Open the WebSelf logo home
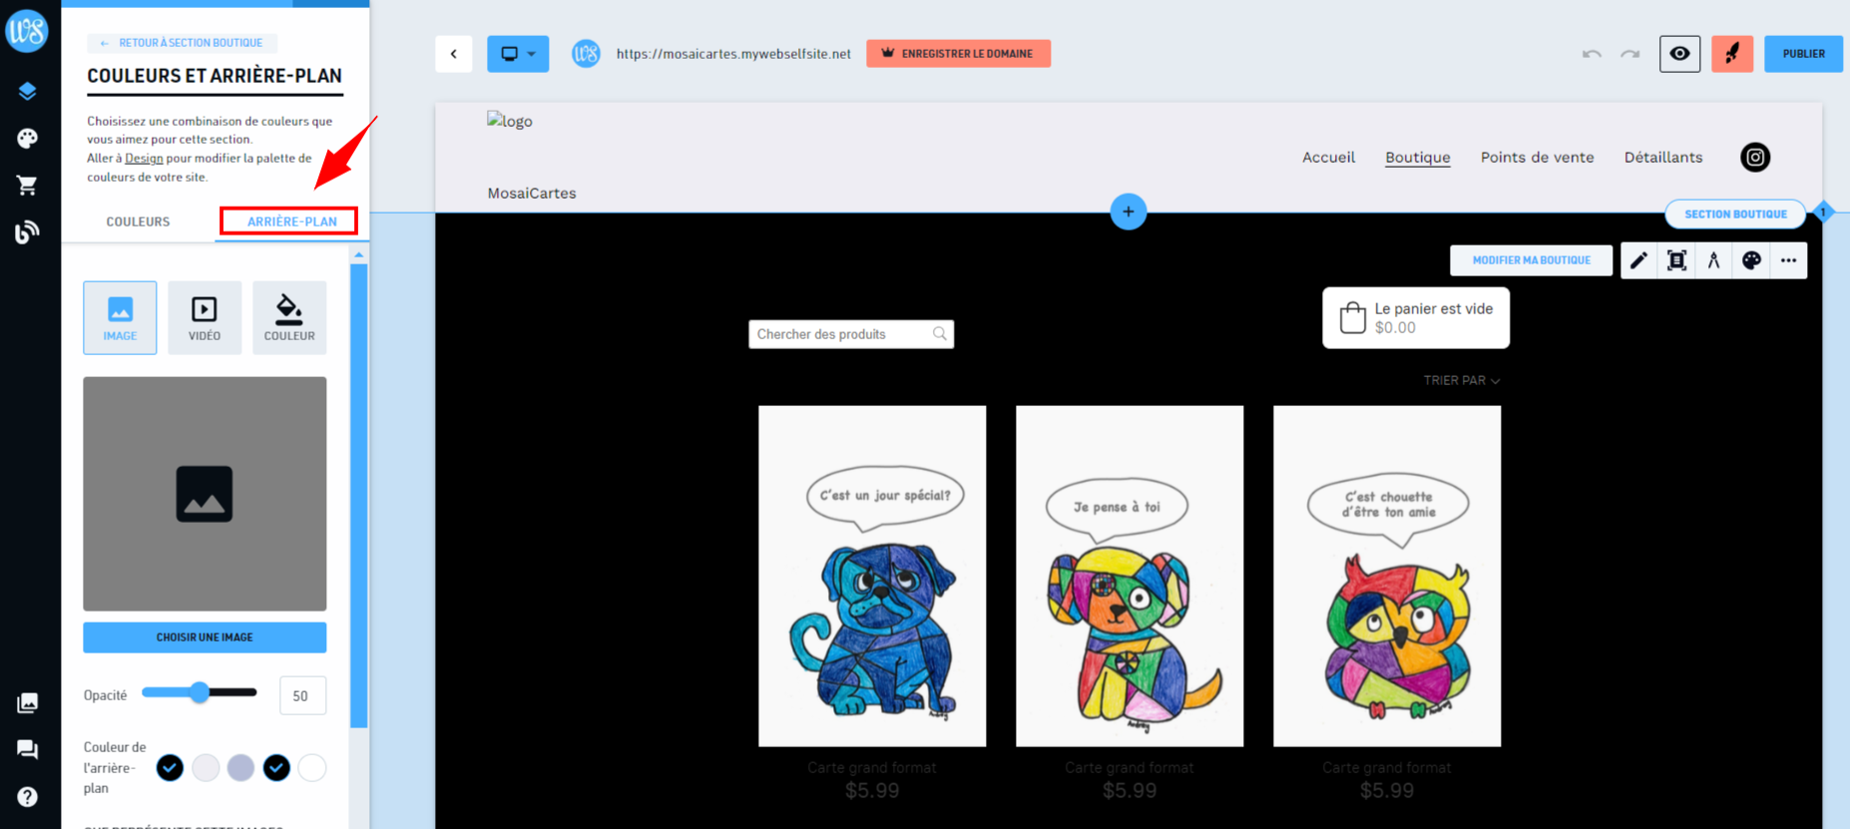 pos(27,30)
